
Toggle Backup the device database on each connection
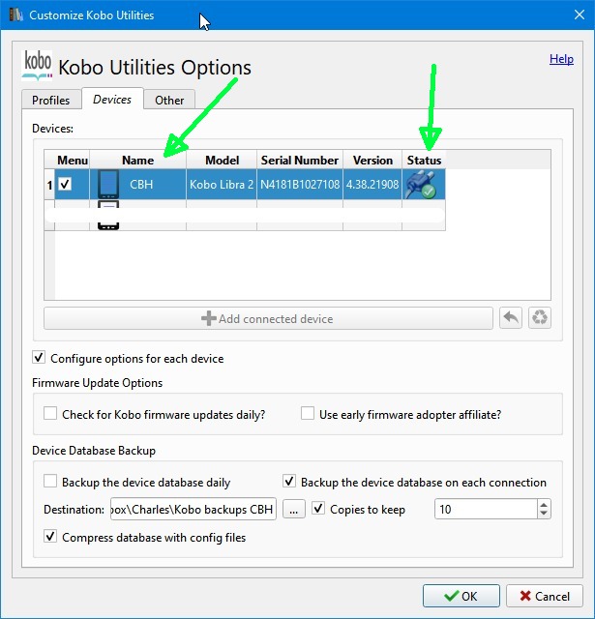point(289,482)
